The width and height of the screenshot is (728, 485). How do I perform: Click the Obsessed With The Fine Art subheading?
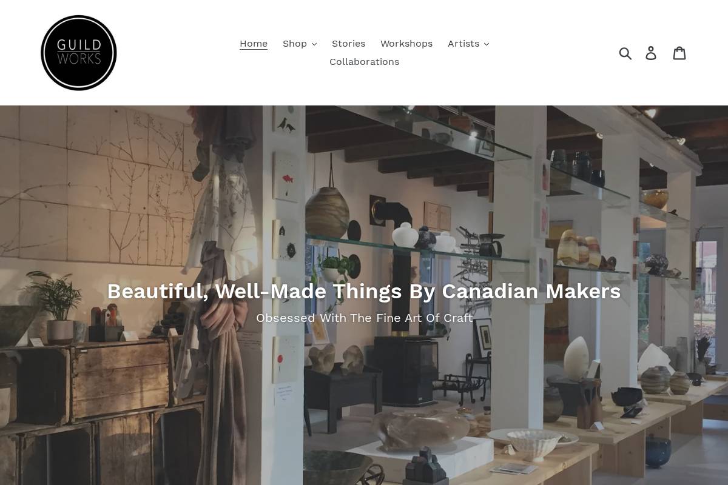pyautogui.click(x=364, y=318)
